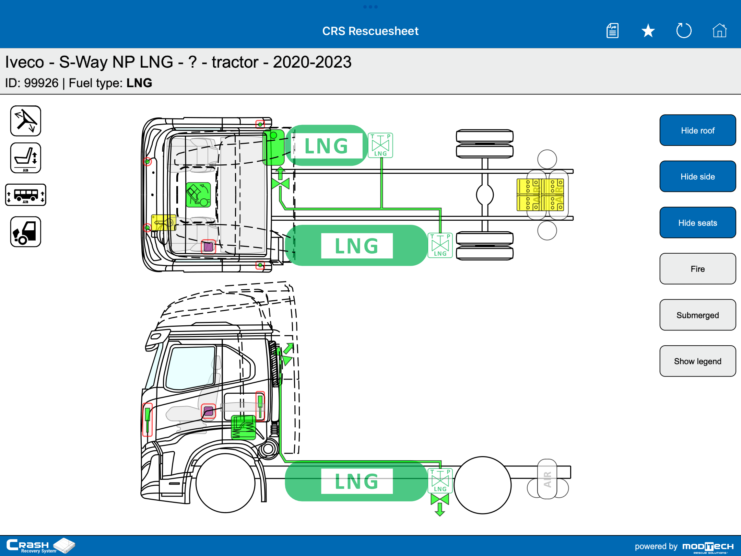The image size is (741, 556).
Task: Tap the three-dot handle at top
Action: (x=370, y=7)
